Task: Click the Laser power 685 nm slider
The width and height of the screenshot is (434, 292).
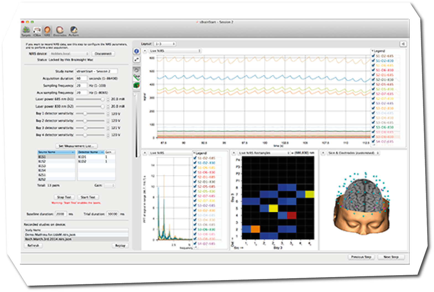Action: coord(91,99)
